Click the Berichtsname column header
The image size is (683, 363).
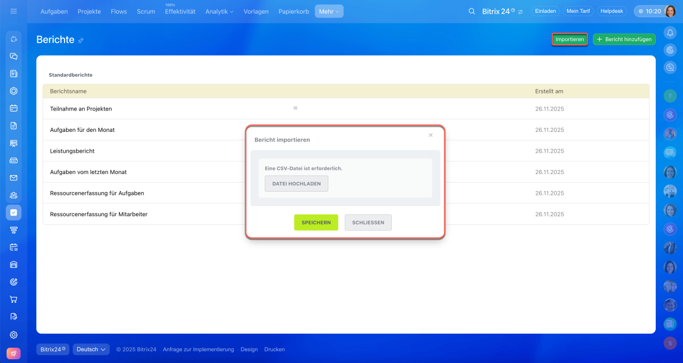coord(68,91)
